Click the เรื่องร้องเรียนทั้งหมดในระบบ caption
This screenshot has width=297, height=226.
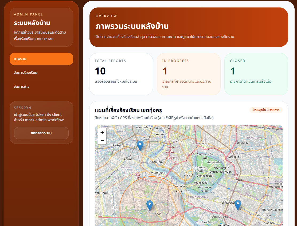pyautogui.click(x=116, y=82)
